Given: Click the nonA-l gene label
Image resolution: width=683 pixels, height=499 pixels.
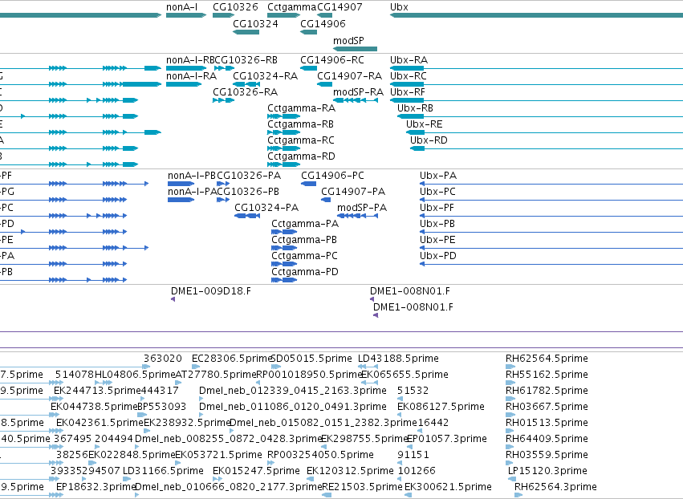Looking at the screenshot, I should (181, 7).
